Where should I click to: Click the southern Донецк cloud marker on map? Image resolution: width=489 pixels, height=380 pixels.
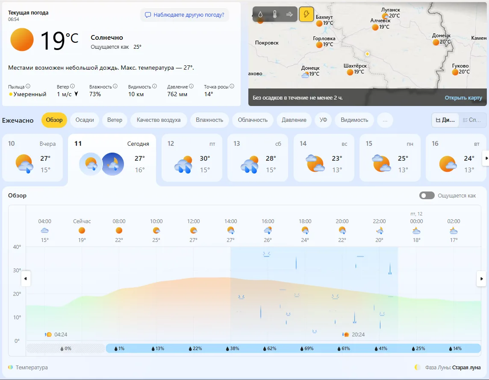coord(305,74)
